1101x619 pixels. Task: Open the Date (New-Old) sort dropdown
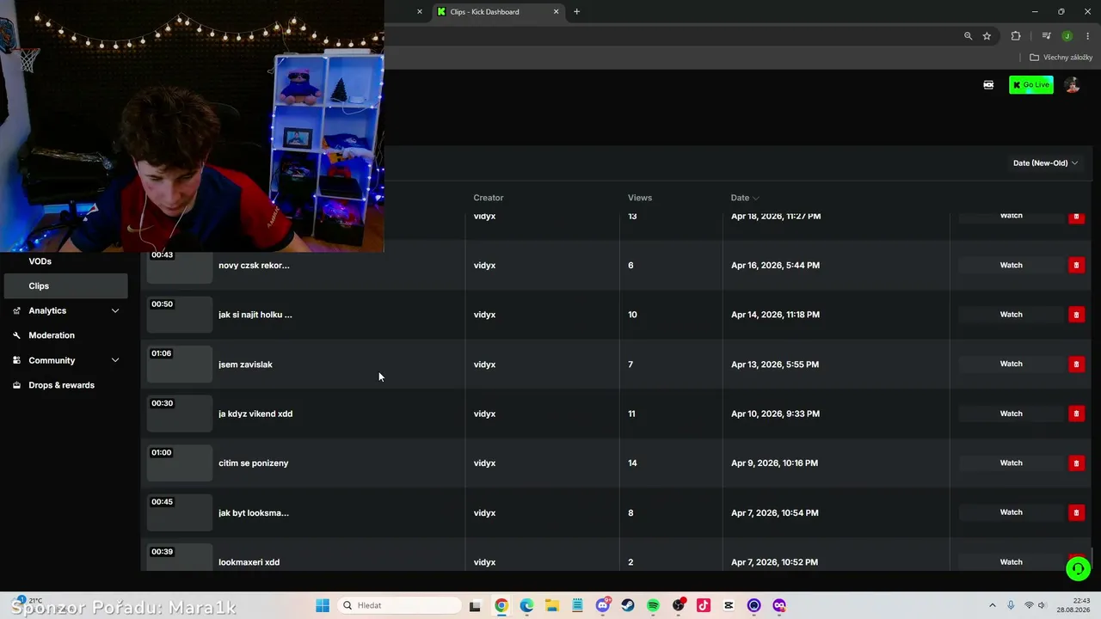[x=1045, y=163]
